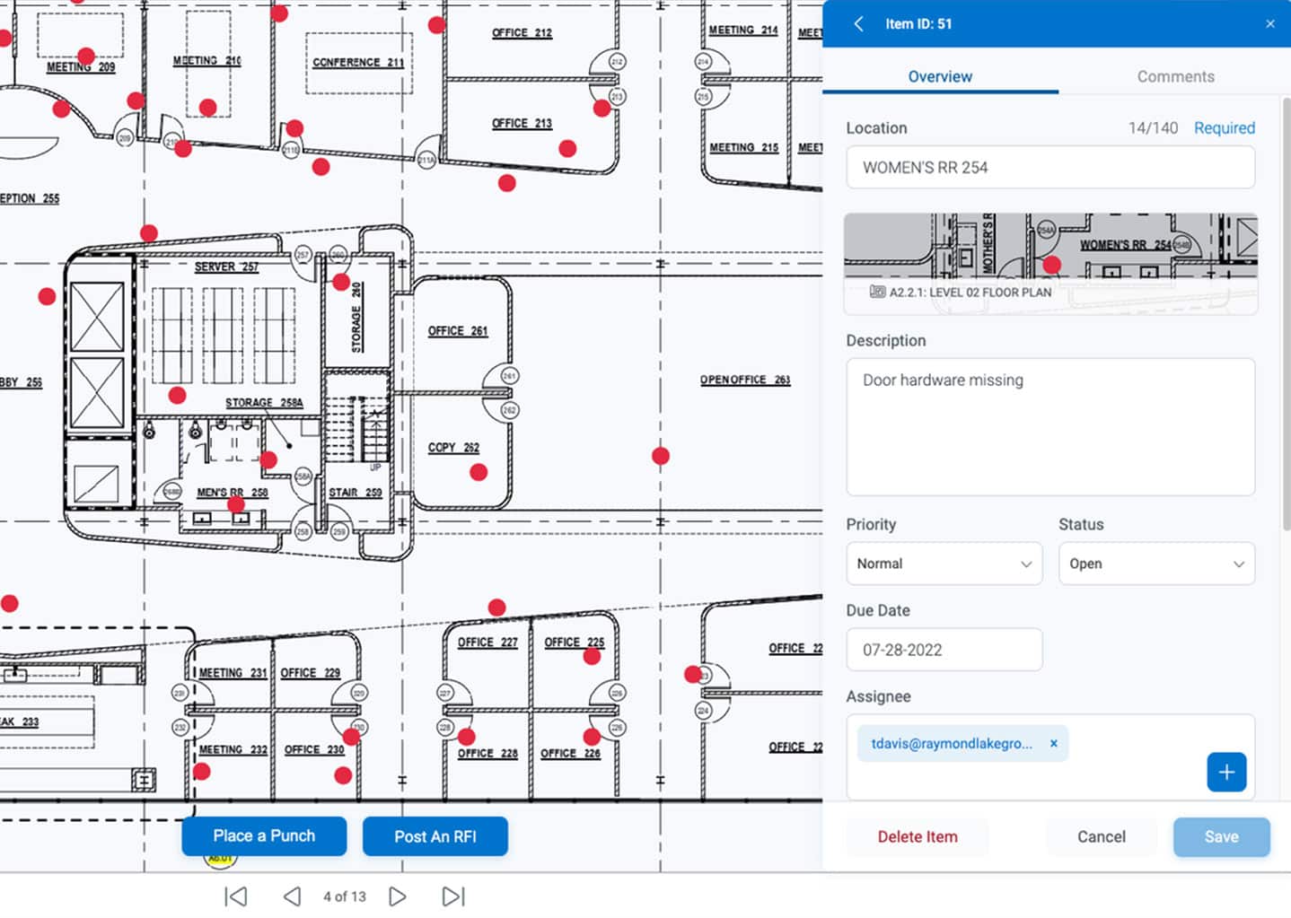
Task: Jump to the first sheet page
Action: (236, 896)
